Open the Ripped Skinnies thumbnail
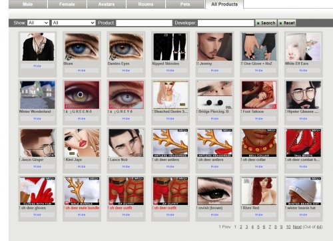Image resolution: width=333 pixels, height=241 pixels. pyautogui.click(x=170, y=47)
